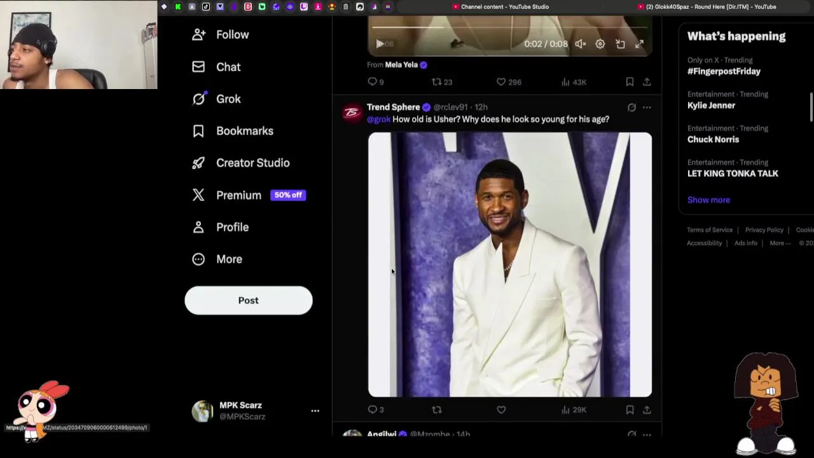The width and height of the screenshot is (814, 458).
Task: Open Mela Yela profile link
Action: (x=401, y=64)
